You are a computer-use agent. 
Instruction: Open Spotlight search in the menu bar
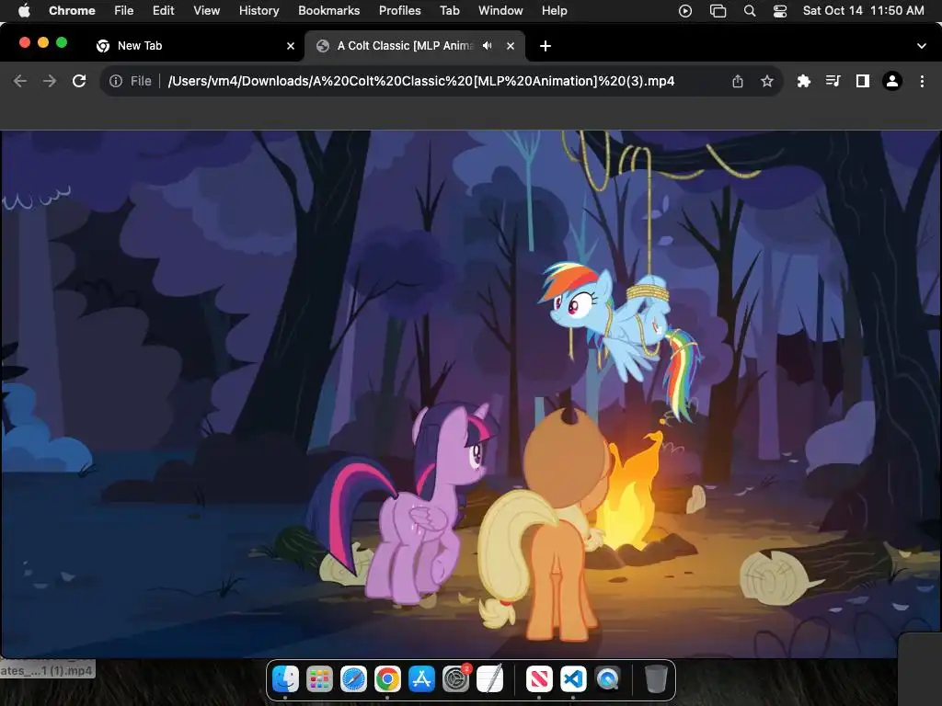click(x=749, y=11)
